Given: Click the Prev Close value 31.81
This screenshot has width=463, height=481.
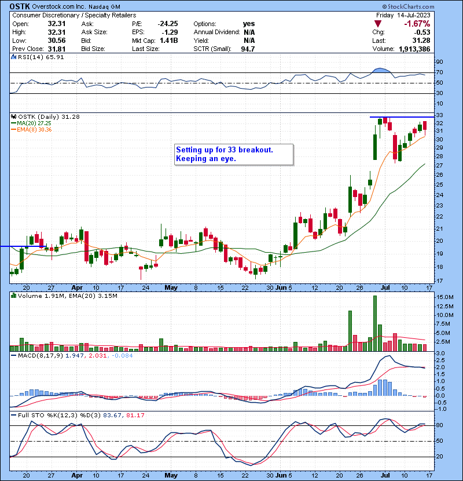Looking at the screenshot, I should click(56, 49).
